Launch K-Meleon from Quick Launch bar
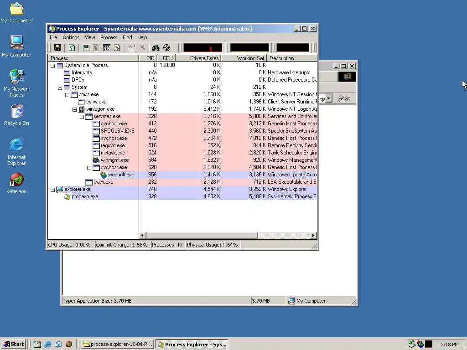 click(69, 344)
